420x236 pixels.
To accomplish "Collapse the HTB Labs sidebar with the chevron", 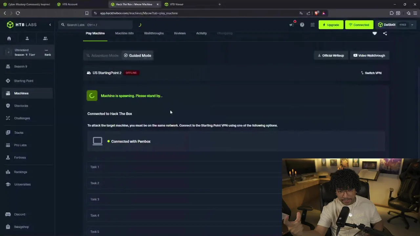I will (x=50, y=25).
